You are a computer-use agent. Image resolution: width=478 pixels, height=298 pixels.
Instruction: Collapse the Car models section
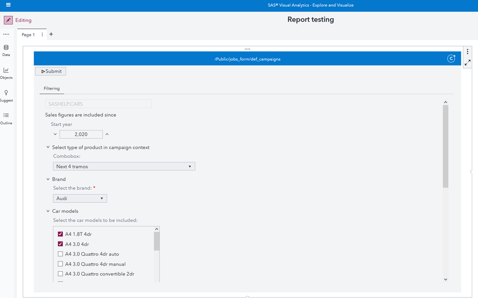[48, 211]
